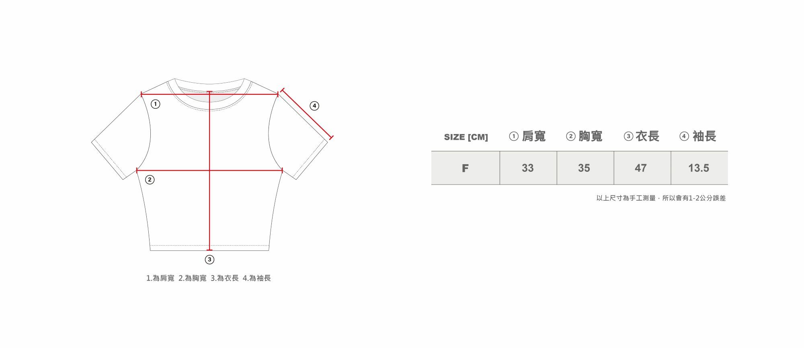
Task: Click circled number 3 below shirt hem
Action: [209, 260]
